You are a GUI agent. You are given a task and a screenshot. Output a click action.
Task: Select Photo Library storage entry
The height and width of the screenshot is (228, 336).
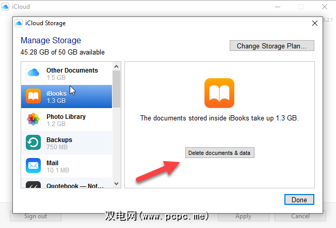(72, 120)
